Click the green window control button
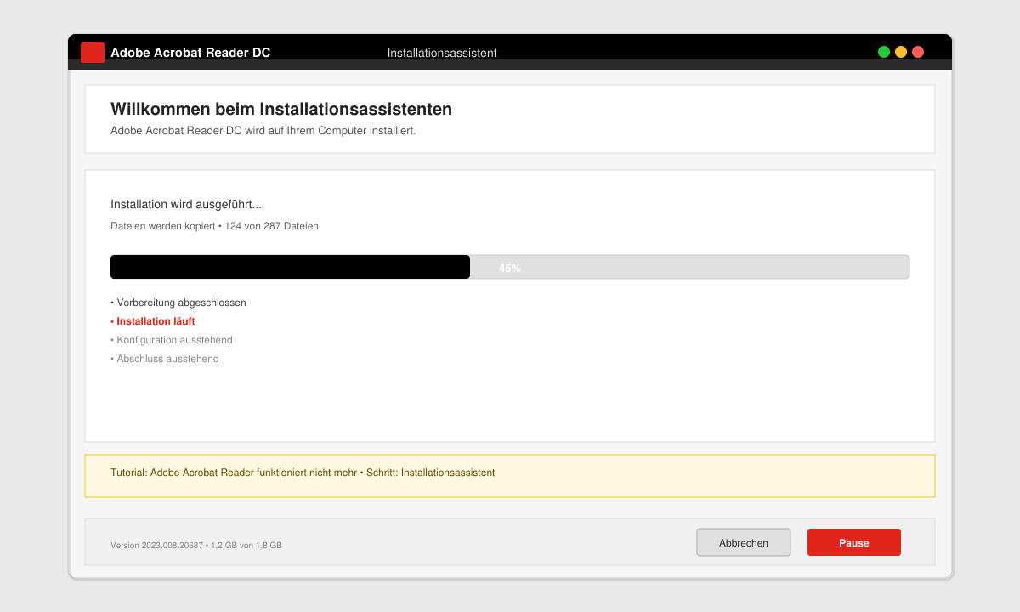Viewport: 1020px width, 612px height. pos(884,52)
